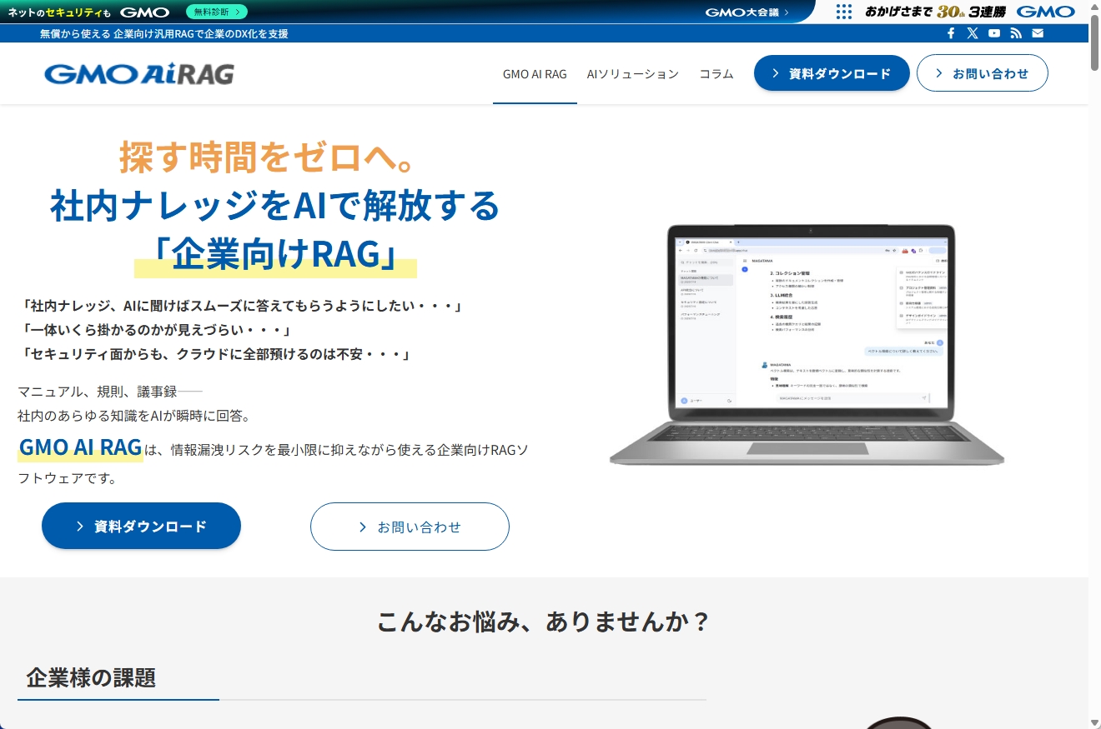Viewport: 1101px width, 729px height.
Task: Click the laptop product screenshot image
Action: click(807, 346)
